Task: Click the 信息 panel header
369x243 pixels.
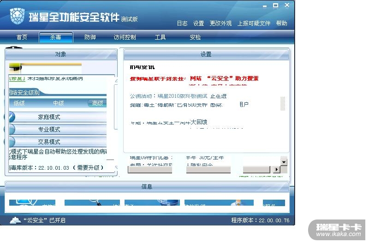Action: click(x=147, y=187)
